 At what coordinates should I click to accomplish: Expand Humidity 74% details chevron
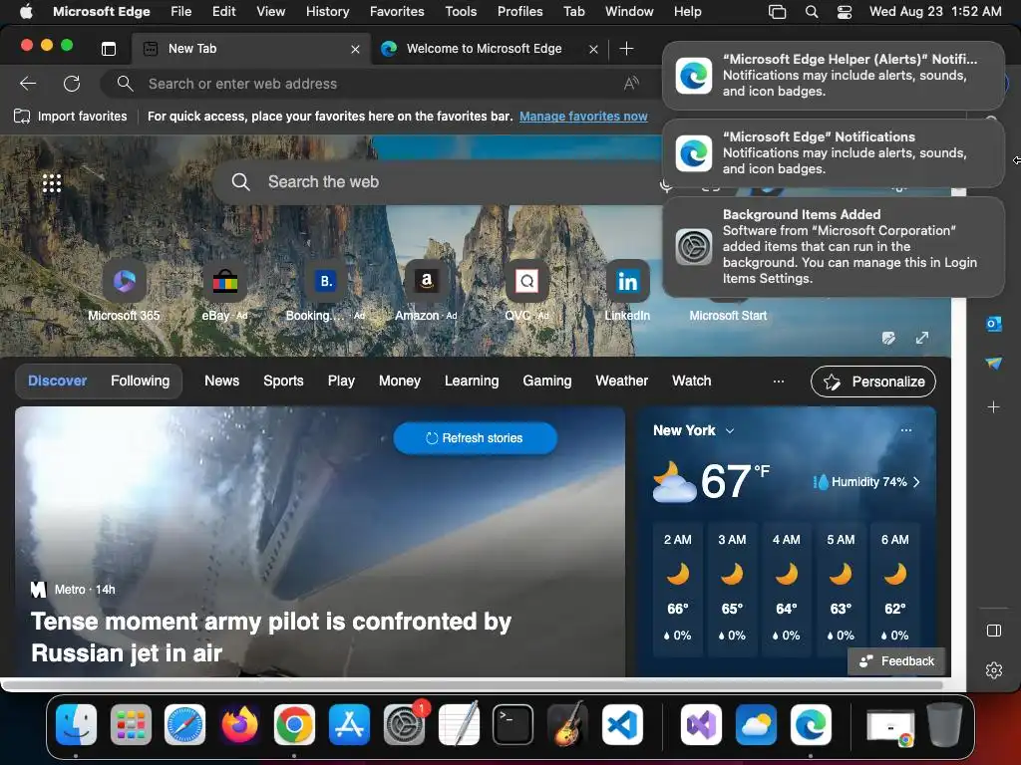click(917, 482)
